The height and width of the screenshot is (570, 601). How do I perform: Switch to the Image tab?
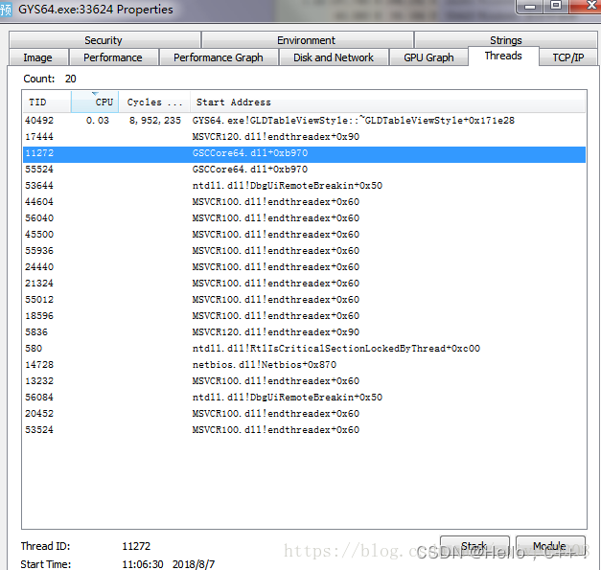tap(38, 57)
